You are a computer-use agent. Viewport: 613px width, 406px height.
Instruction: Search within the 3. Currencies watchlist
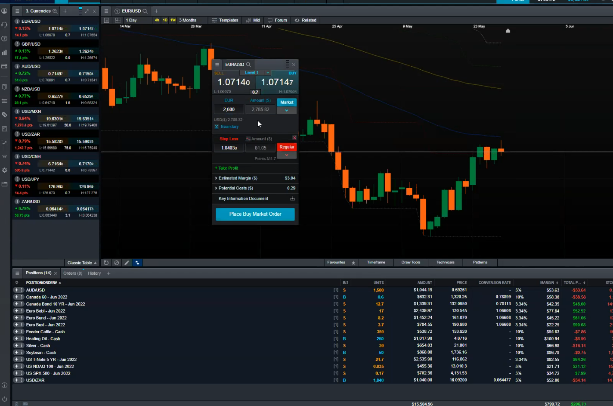(55, 11)
